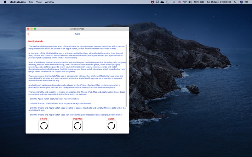Click the 100% battery indicator
252x157 pixels.
pyautogui.click(x=199, y=2)
